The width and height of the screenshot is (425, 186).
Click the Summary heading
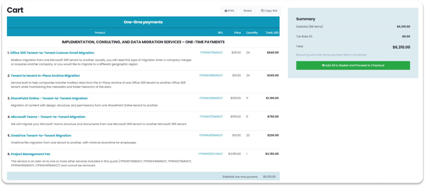tap(306, 19)
